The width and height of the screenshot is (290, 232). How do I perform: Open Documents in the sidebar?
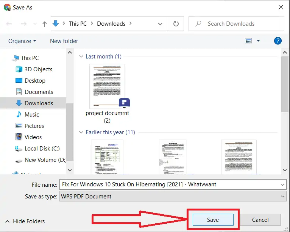tap(39, 92)
